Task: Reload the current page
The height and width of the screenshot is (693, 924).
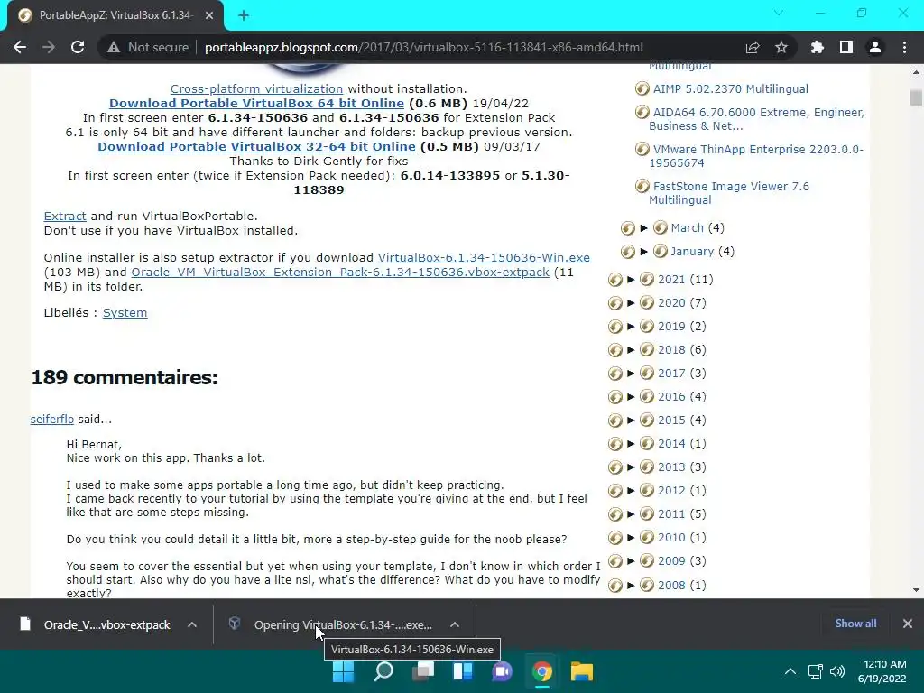Action: pos(78,47)
